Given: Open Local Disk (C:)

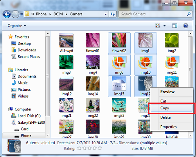Looking at the screenshot, I should tap(26, 116).
